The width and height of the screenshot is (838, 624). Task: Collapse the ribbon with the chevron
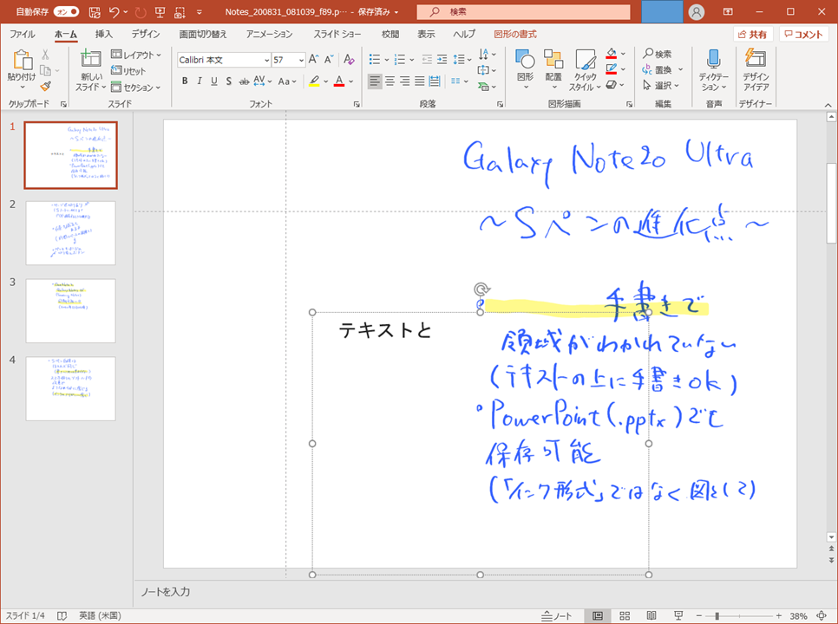[x=828, y=105]
